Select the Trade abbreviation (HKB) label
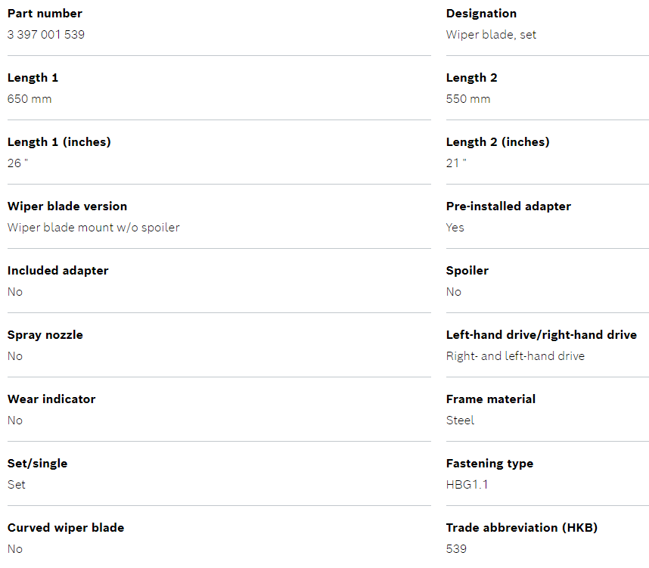Viewport: 649px width, 568px height. pos(521,528)
